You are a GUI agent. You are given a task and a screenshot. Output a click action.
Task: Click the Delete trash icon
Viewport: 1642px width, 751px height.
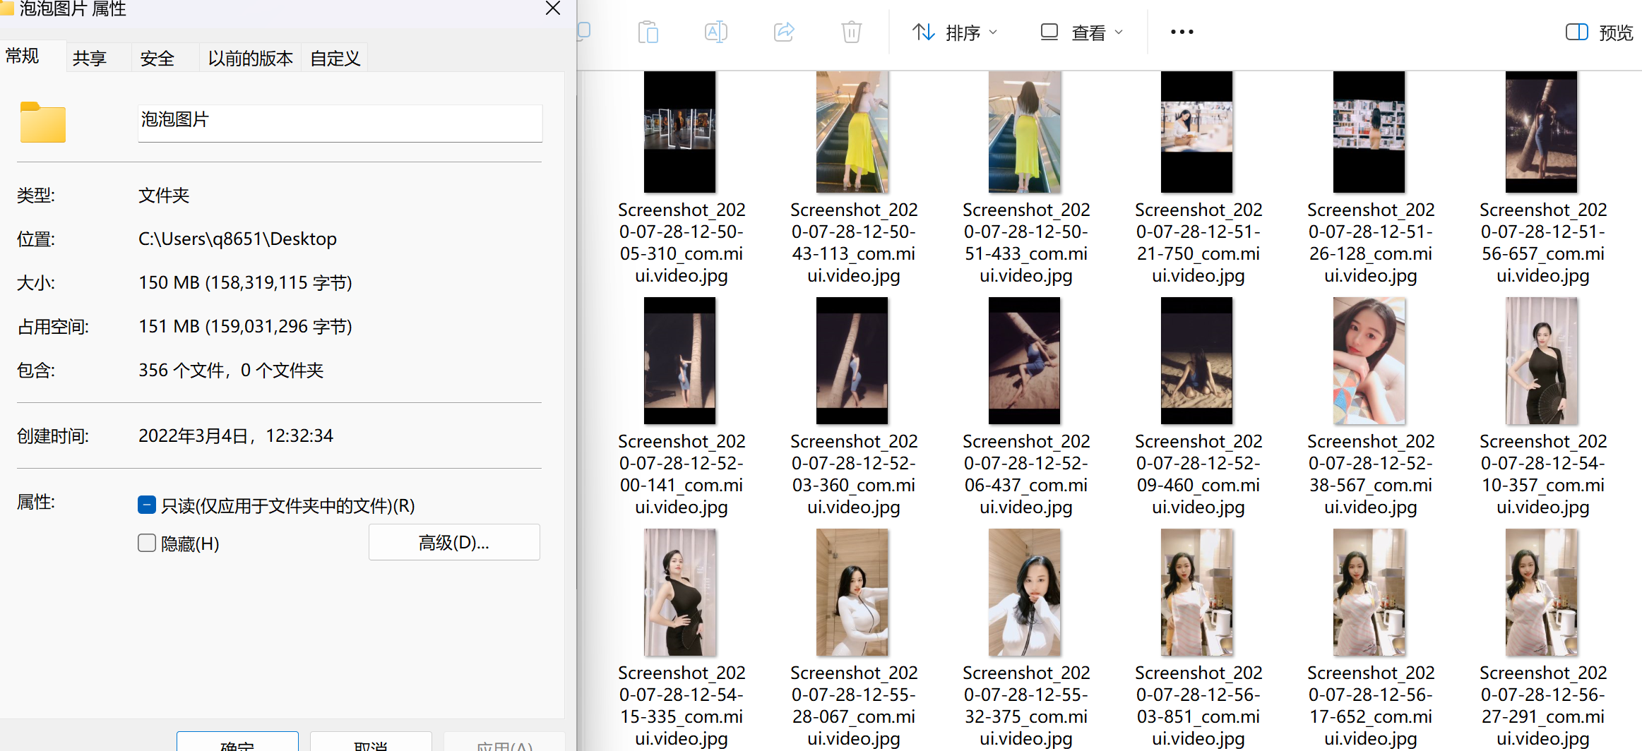[x=851, y=32]
